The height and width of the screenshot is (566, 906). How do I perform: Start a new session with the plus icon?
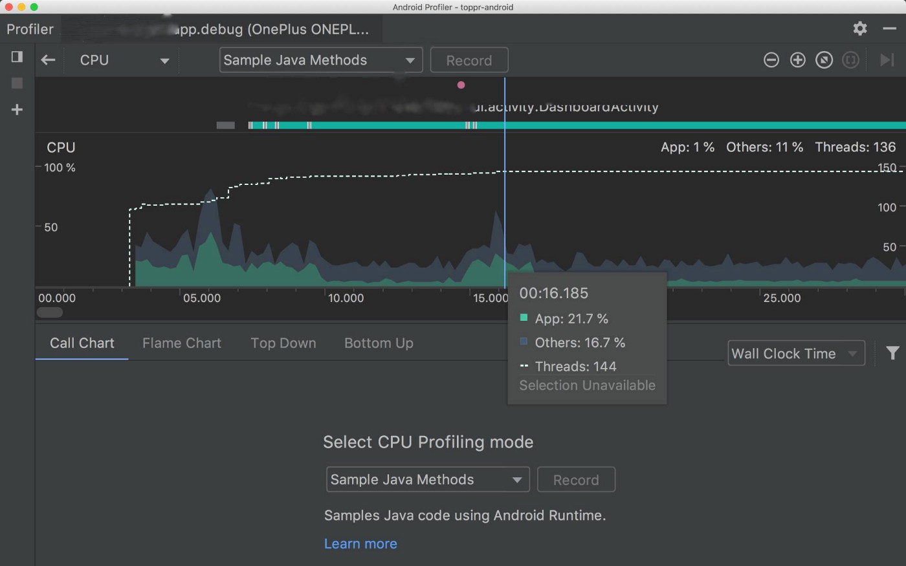pos(17,110)
